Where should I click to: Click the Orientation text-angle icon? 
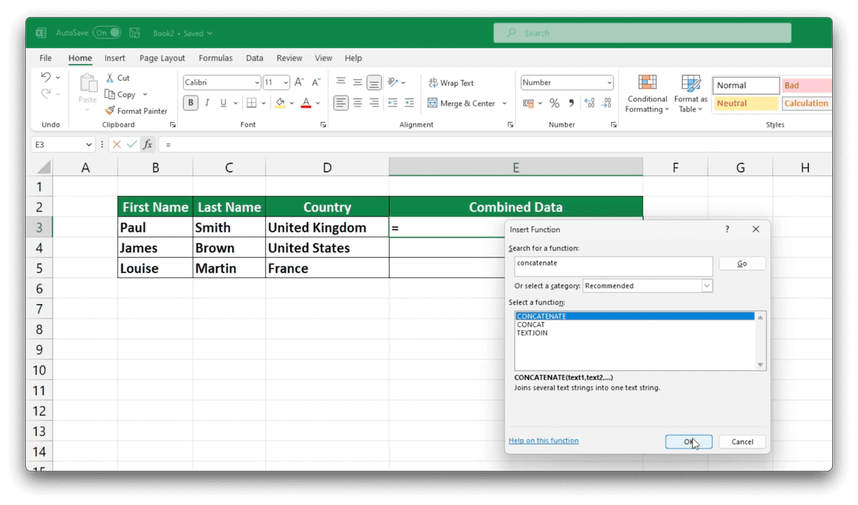[393, 82]
